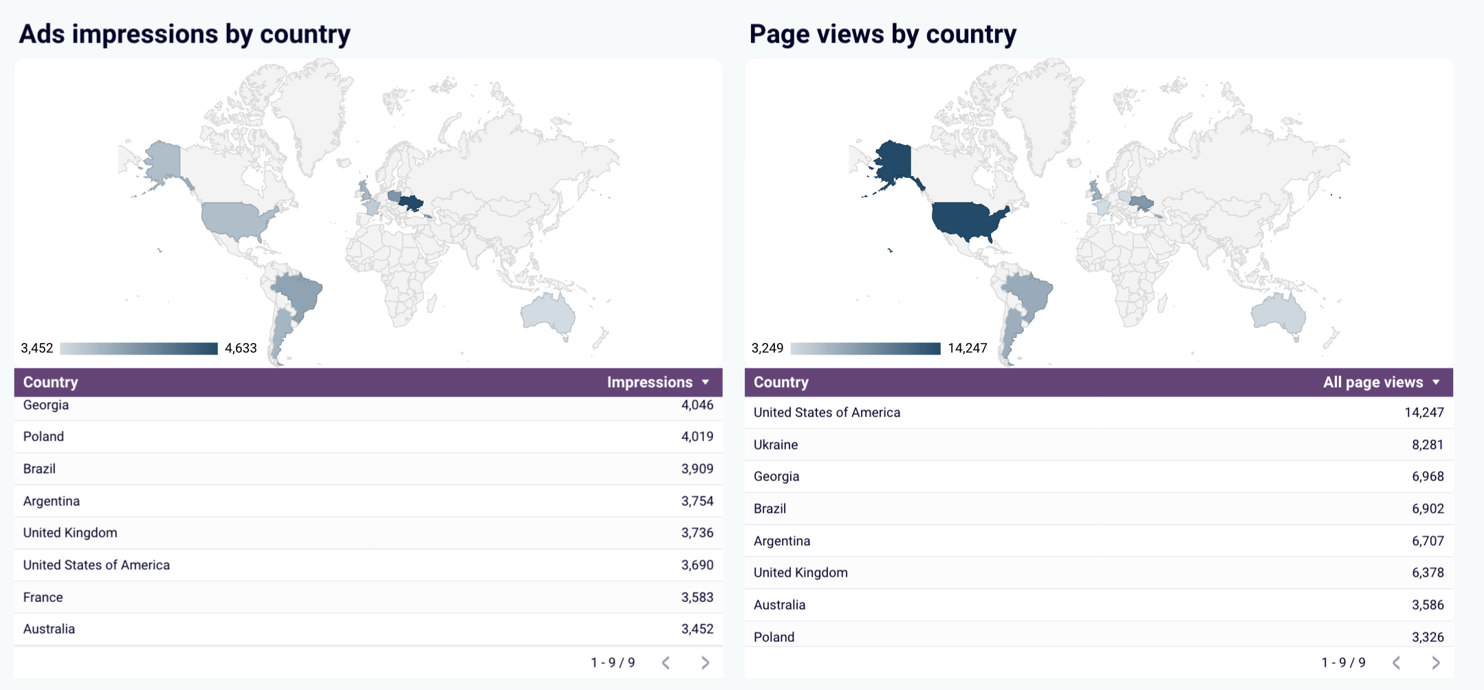This screenshot has height=690, width=1484.
Task: Select Ukraine row in page views table
Action: pyautogui.click(x=1098, y=445)
